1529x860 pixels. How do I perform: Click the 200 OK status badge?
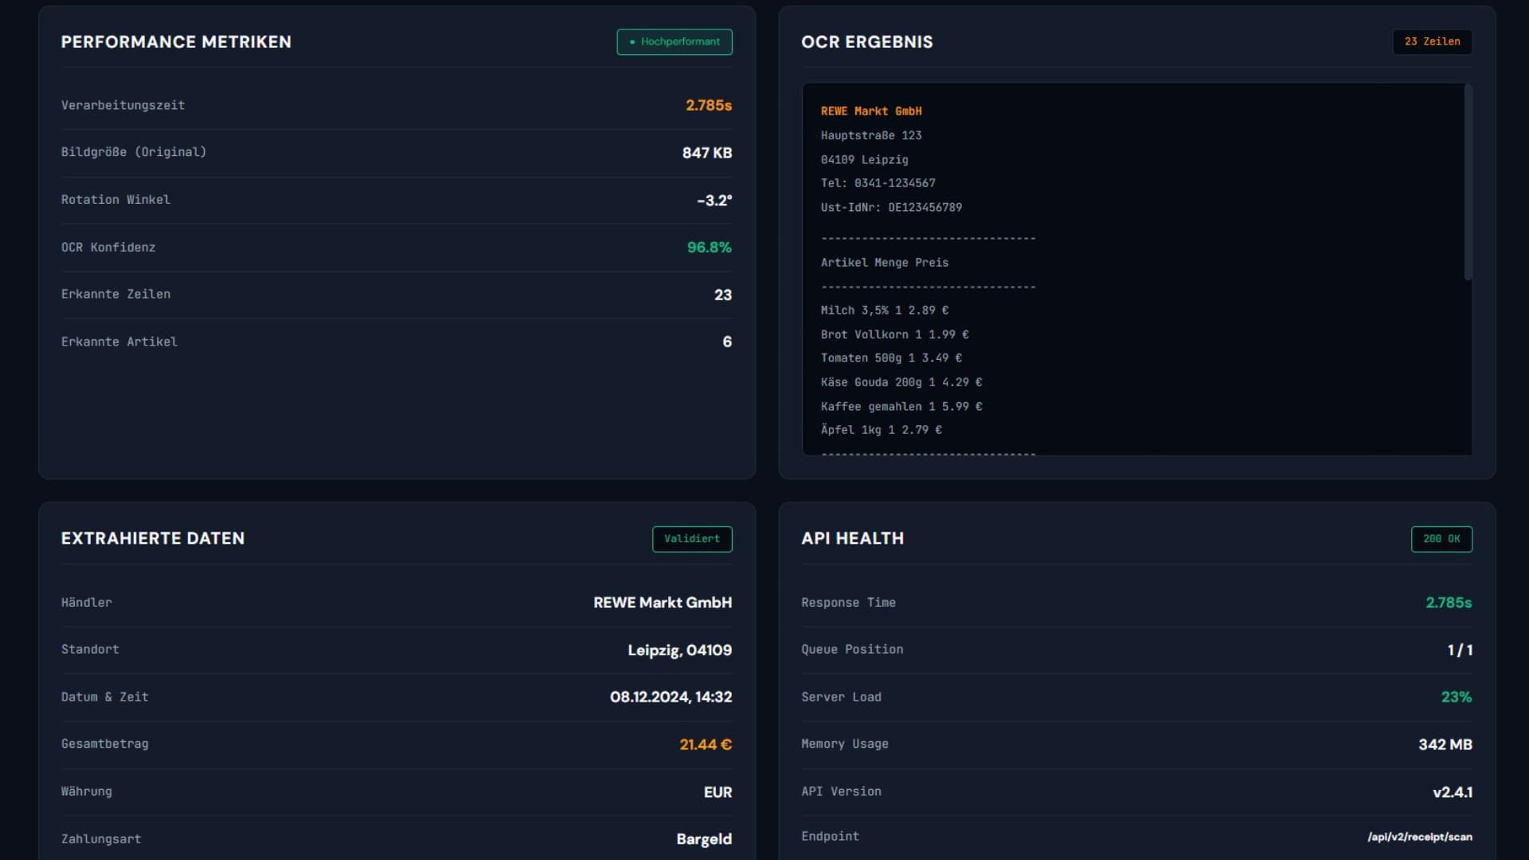1441,539
